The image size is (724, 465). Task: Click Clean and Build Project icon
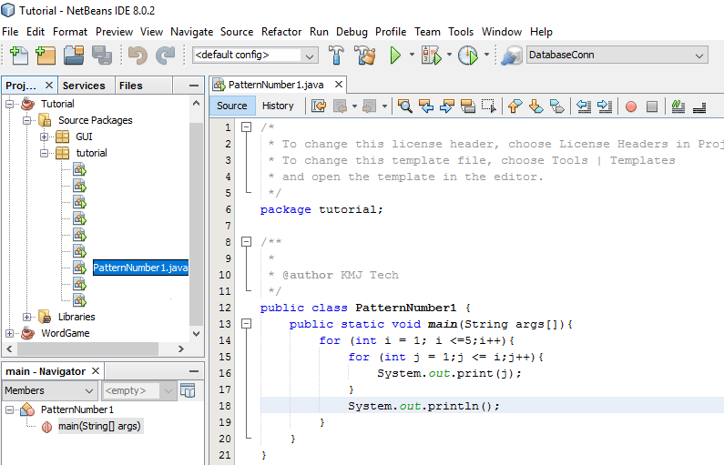(365, 56)
